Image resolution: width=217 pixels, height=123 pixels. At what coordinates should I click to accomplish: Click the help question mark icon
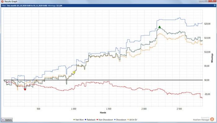215,6
